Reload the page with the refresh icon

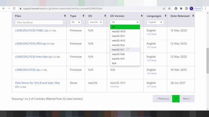pos(14,8)
